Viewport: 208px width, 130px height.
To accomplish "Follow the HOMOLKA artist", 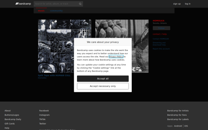I will click(162, 28).
